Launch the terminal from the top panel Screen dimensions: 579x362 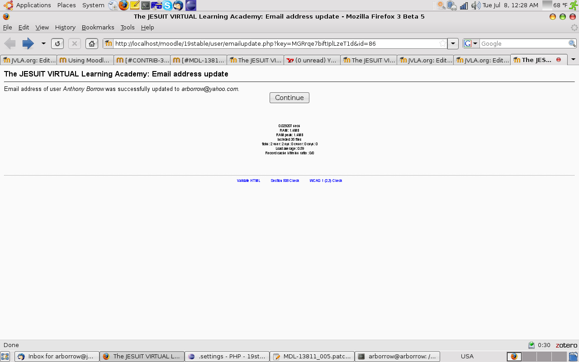(146, 5)
